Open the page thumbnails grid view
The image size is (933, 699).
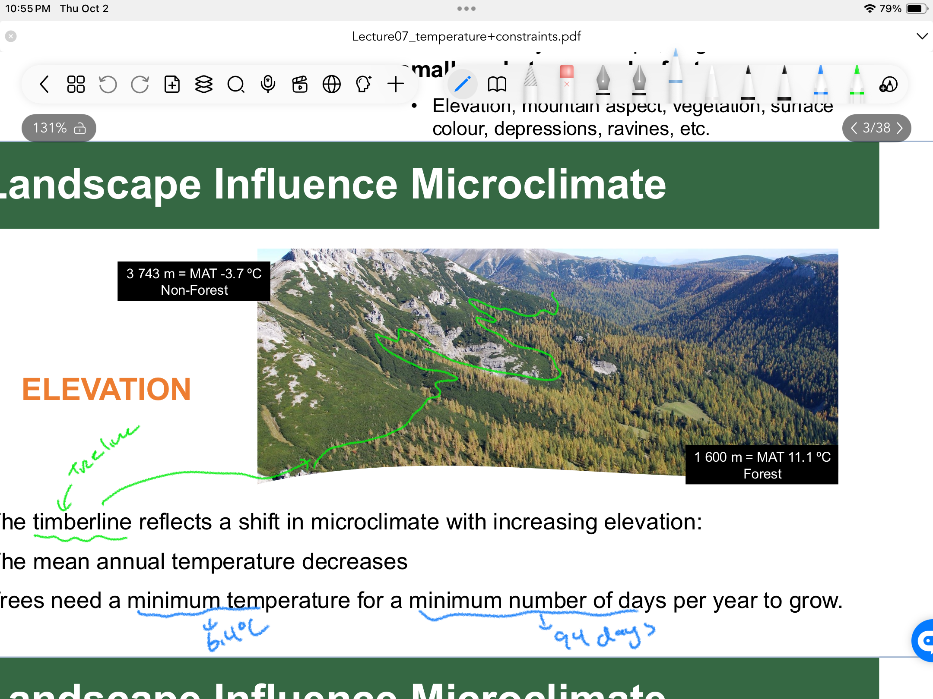pyautogui.click(x=76, y=84)
